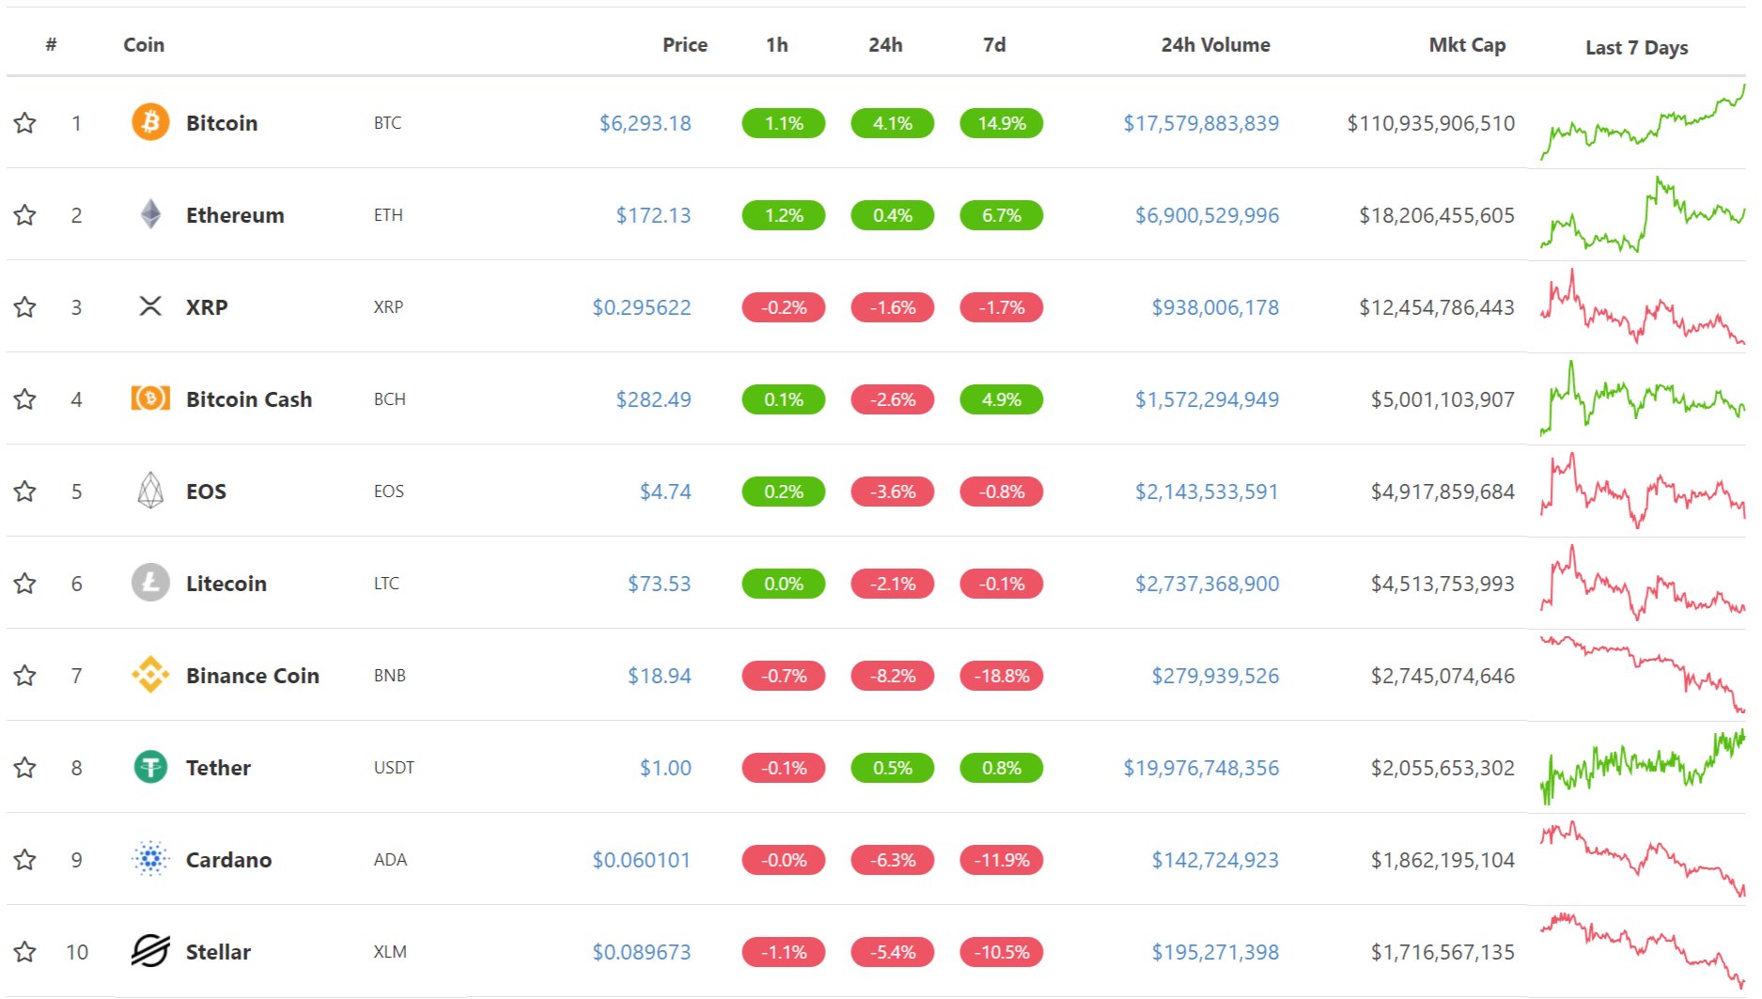
Task: Click the Cardano logo icon
Action: (150, 859)
